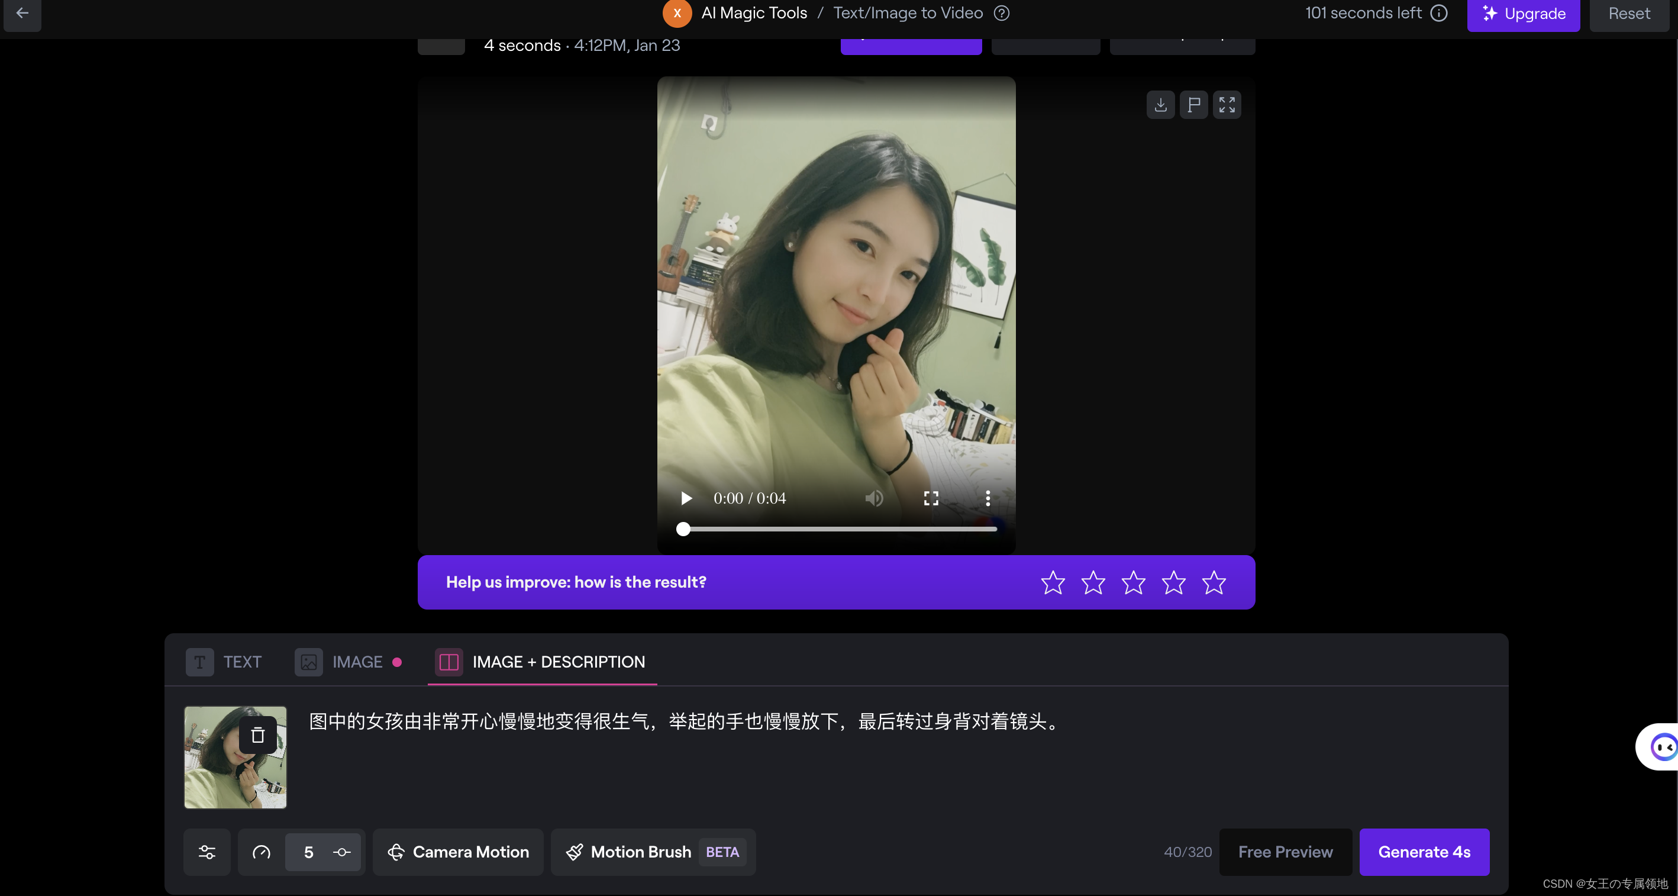Screen dimensions: 1678x896
Task: Click info icon next to seconds left
Action: [1439, 13]
